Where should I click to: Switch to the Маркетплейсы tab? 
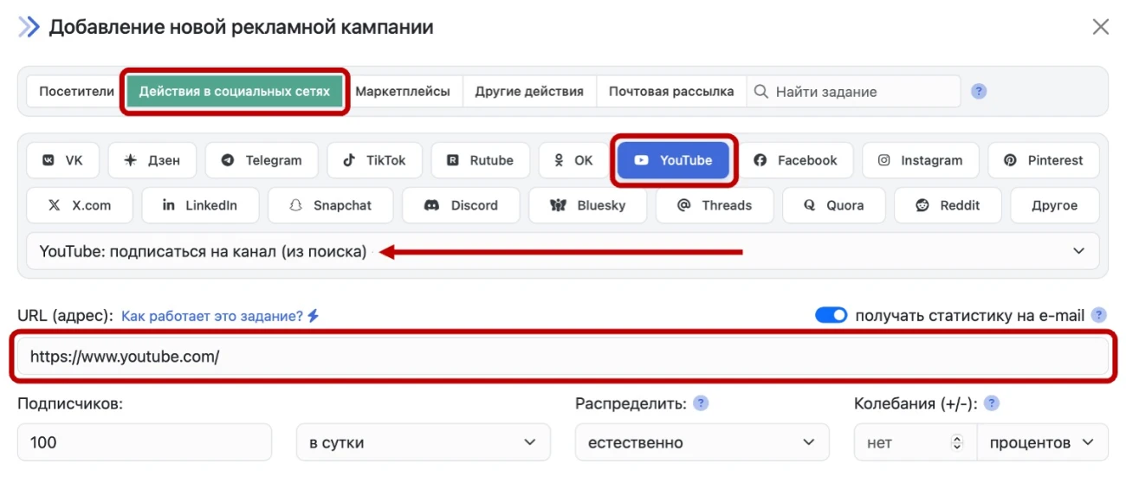click(403, 91)
